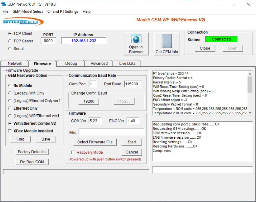Image resolution: width=256 pixels, height=202 pixels.
Task: Click the settings log scroll down arrow
Action: point(250,113)
